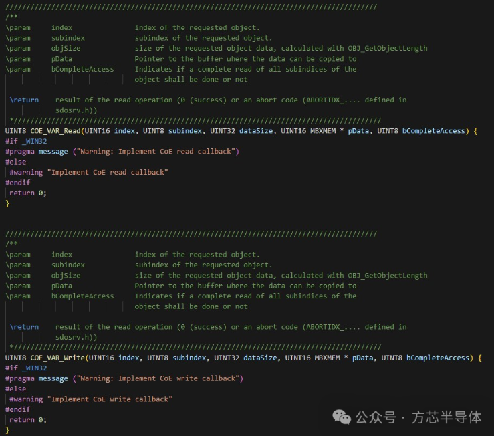494x436 pixels.
Task: Click bCompleteAccess in the COE_VAR_Write signature
Action: click(x=438, y=358)
